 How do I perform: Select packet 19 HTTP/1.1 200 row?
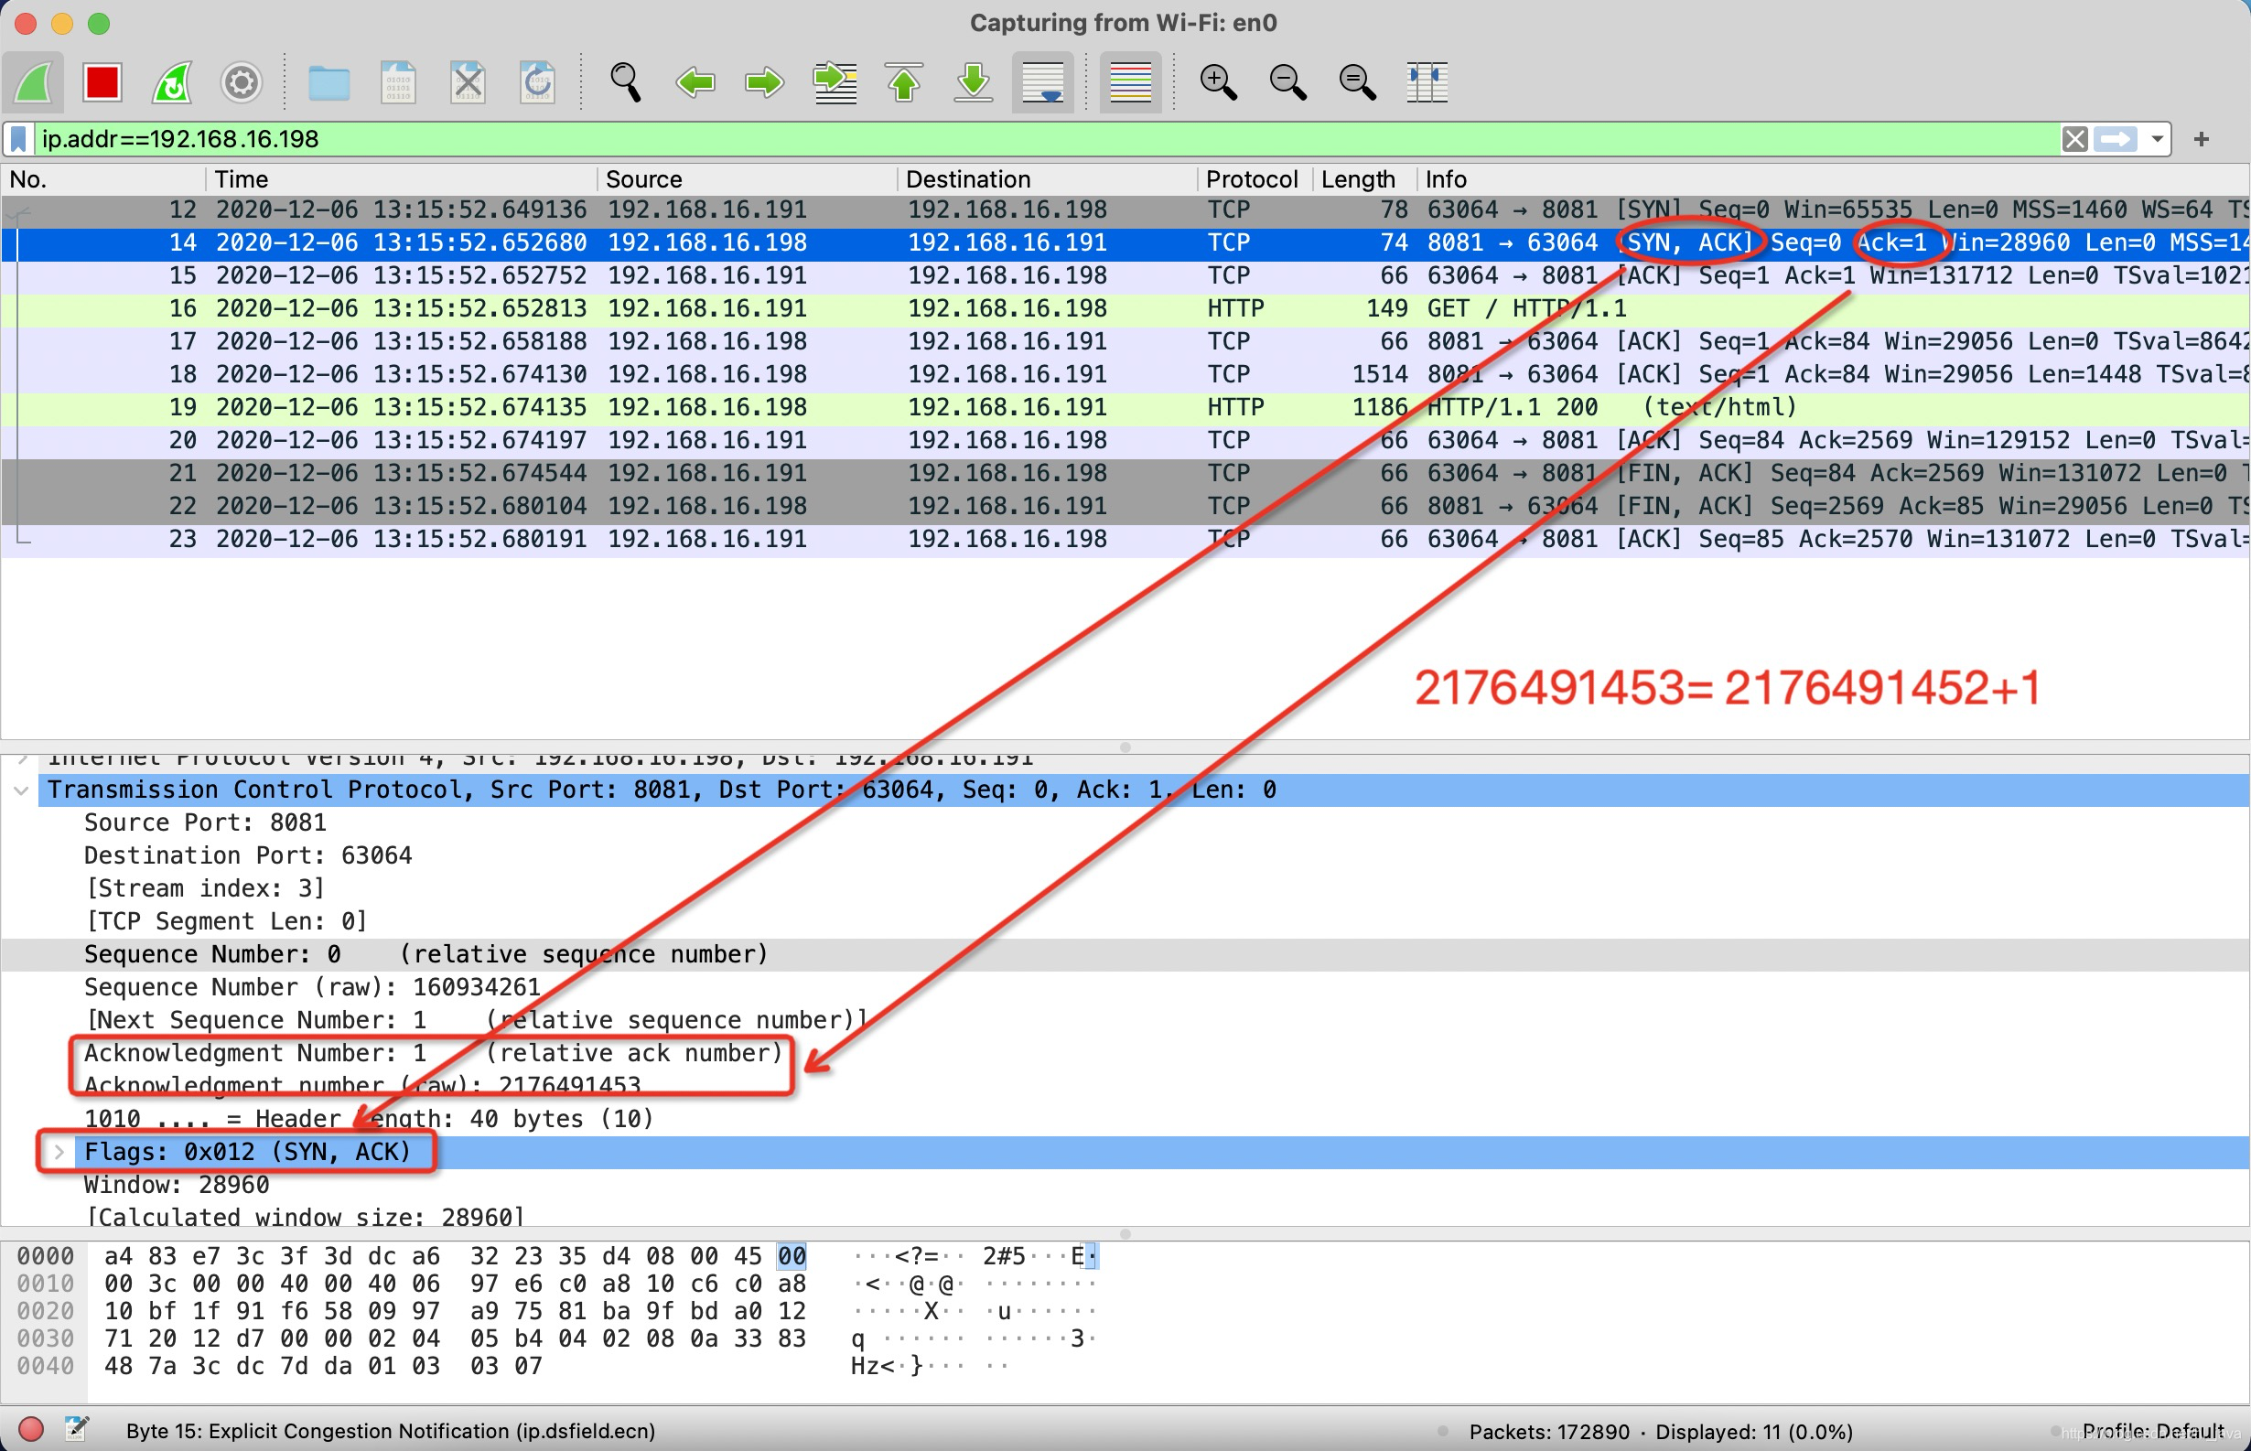coord(942,407)
